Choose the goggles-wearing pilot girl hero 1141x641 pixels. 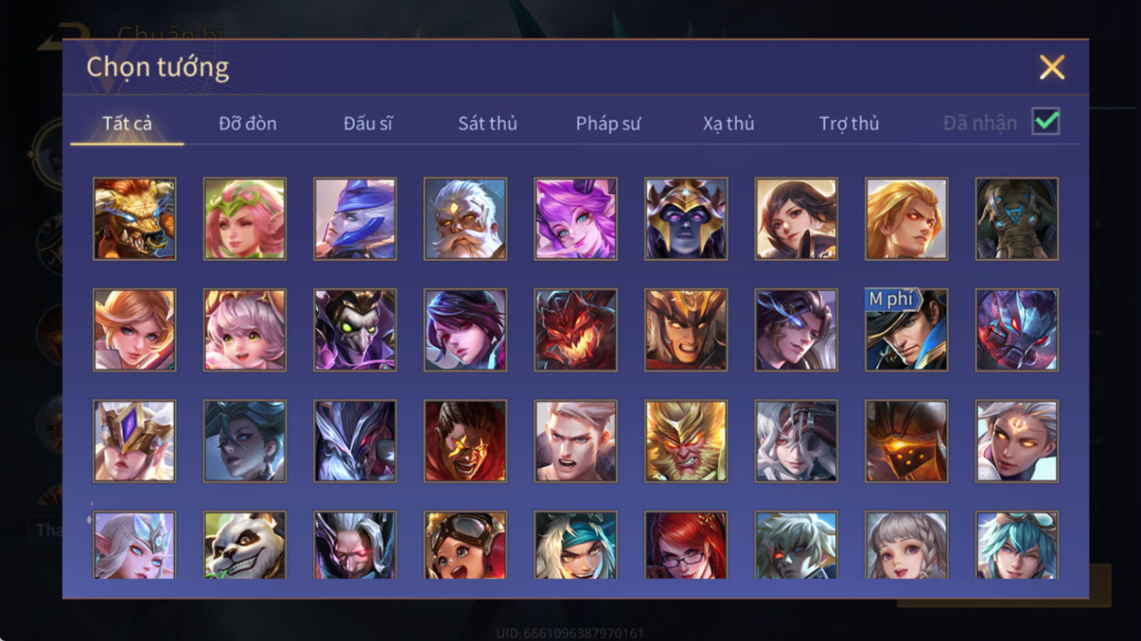pos(465,544)
